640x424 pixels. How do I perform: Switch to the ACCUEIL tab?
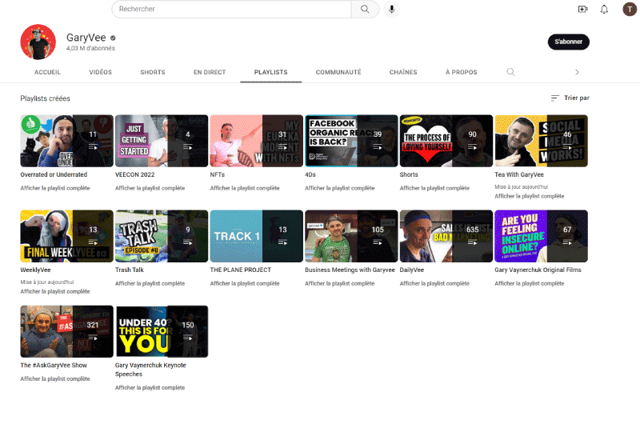coord(47,72)
